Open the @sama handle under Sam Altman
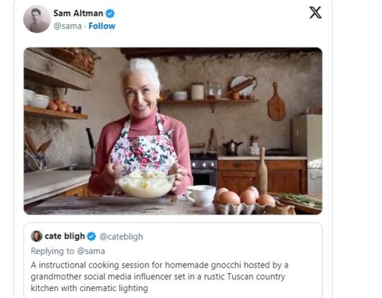 [x=67, y=26]
